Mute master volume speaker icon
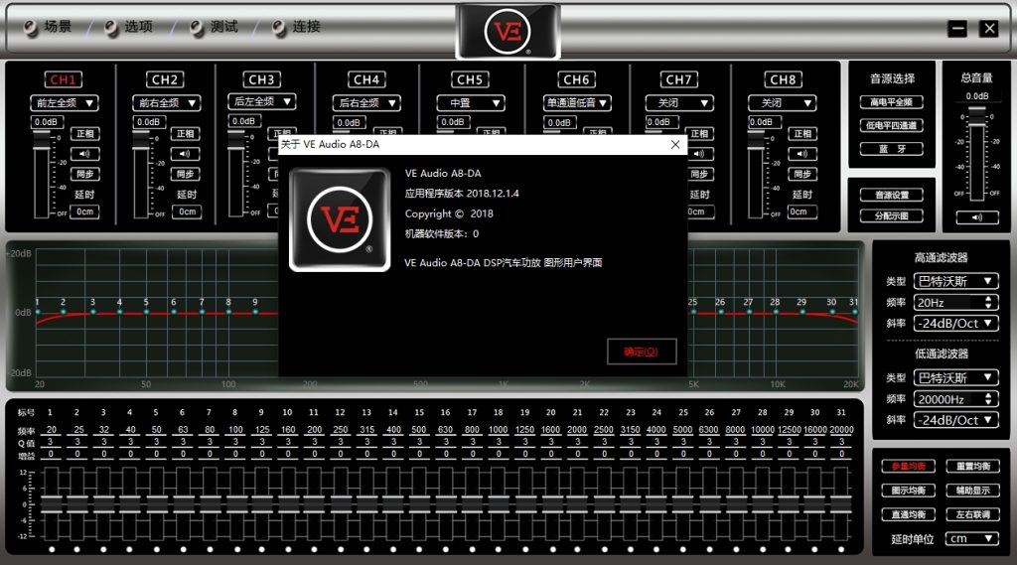Screen dimensions: 1017x565 coord(977,217)
